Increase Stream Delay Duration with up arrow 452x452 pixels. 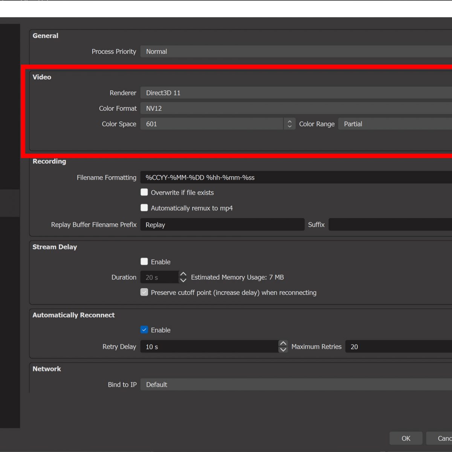[x=183, y=274]
